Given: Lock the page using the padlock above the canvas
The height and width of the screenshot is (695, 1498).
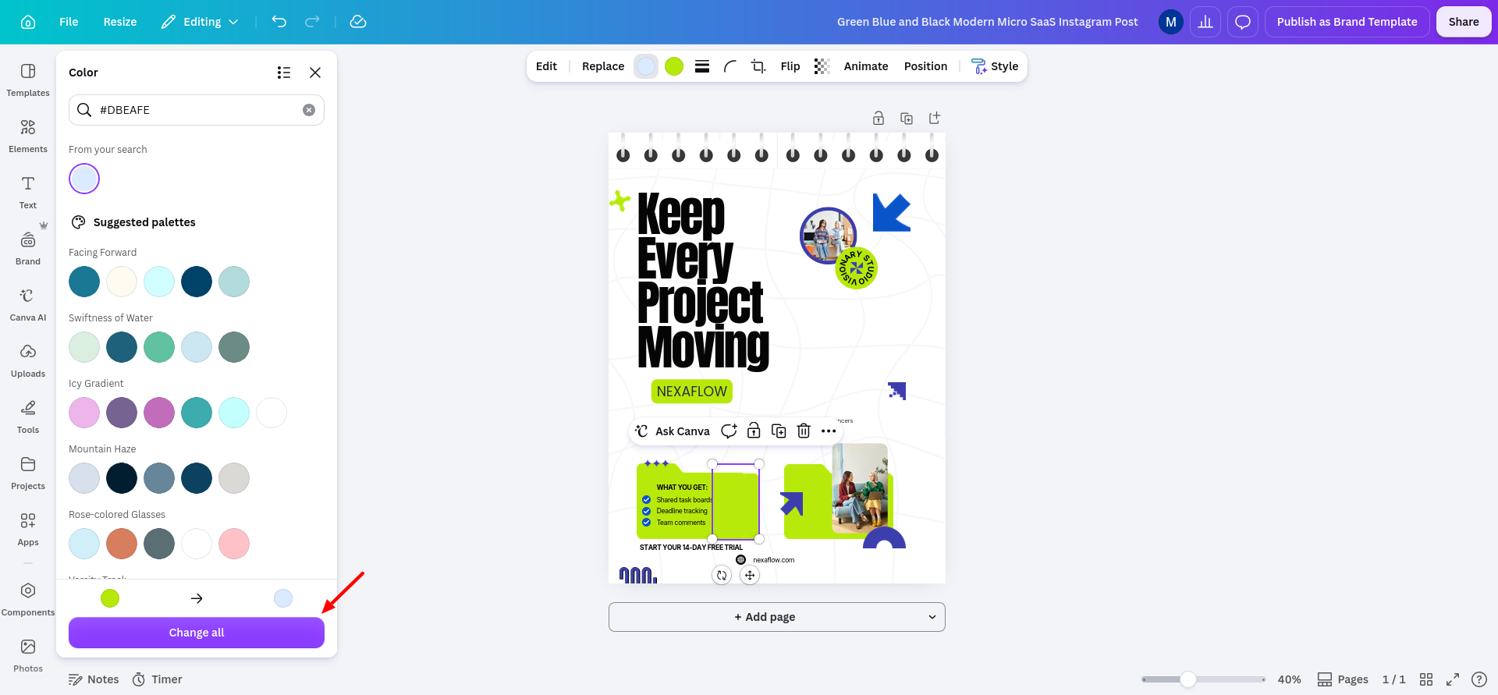Looking at the screenshot, I should [x=879, y=118].
